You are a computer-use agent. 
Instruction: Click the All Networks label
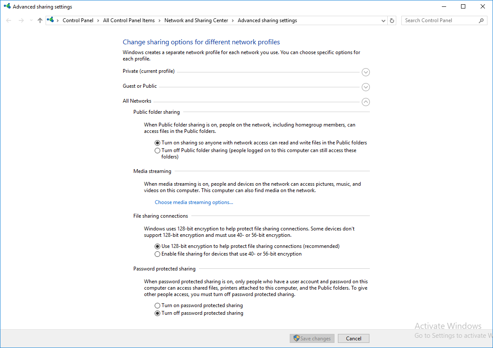tap(137, 101)
